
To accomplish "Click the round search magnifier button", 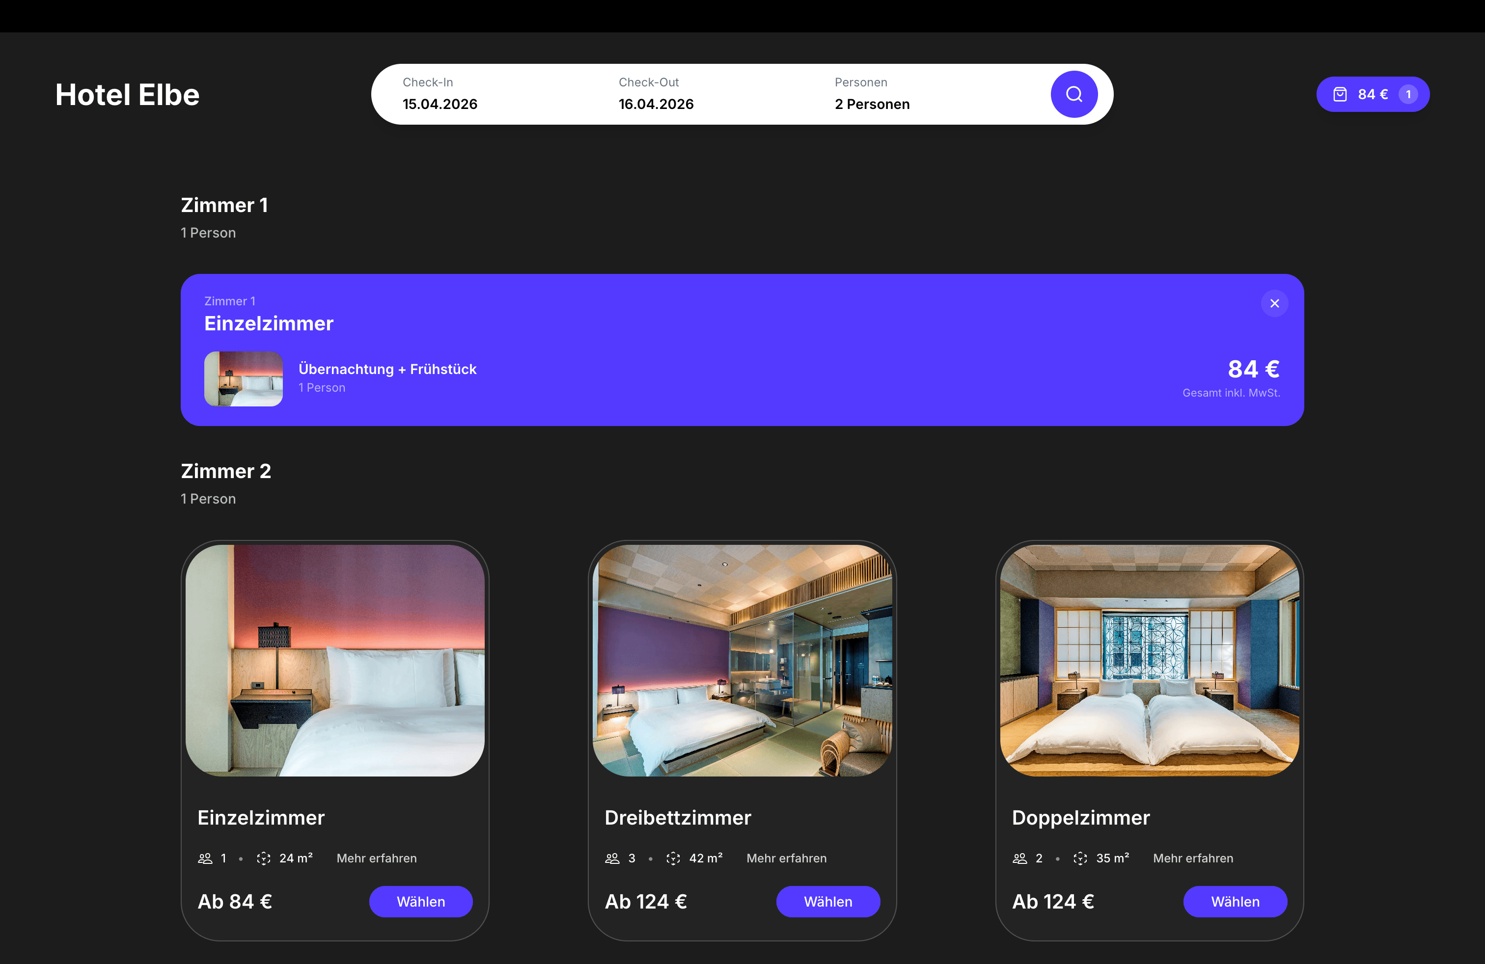I will tap(1073, 94).
